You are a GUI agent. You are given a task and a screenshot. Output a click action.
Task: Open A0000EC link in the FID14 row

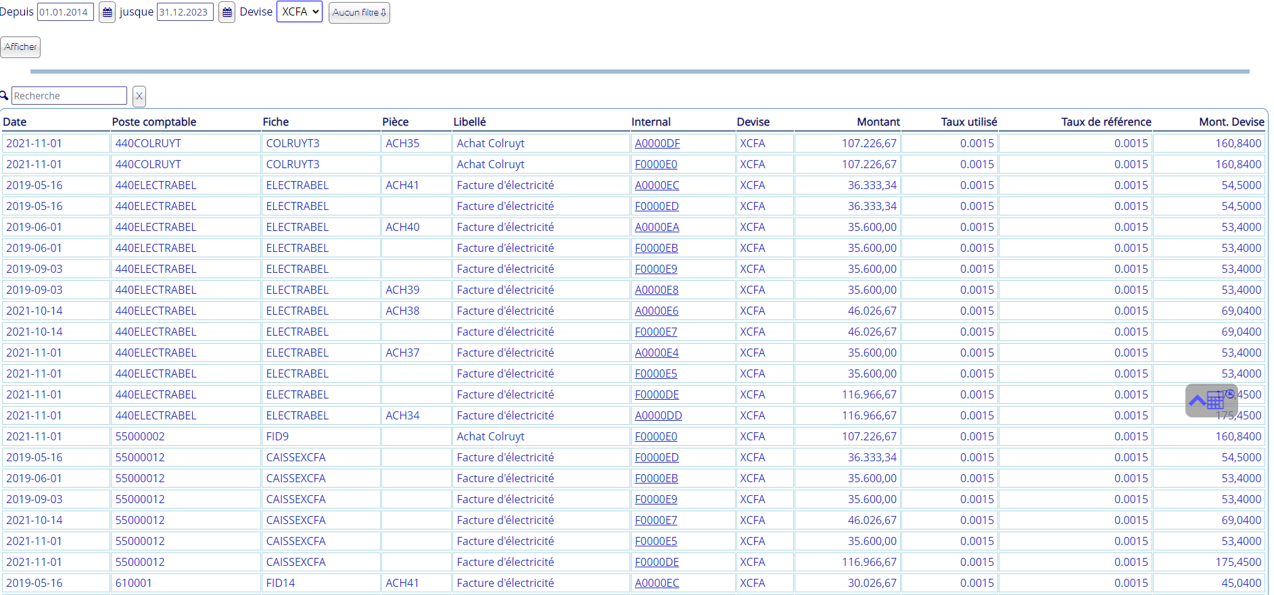(x=657, y=583)
